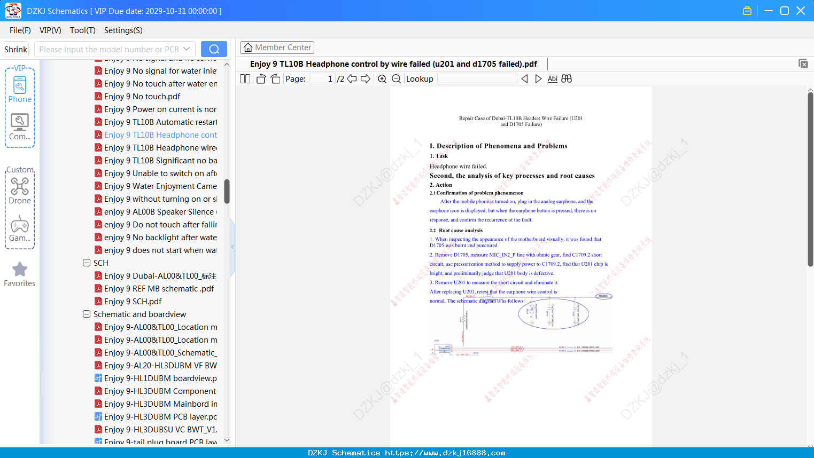
Task: Open the model number dropdown arrow
Action: click(x=187, y=49)
